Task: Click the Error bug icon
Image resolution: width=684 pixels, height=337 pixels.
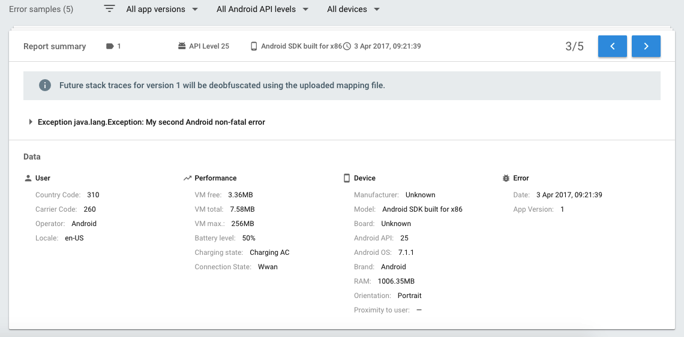Action: (x=506, y=178)
